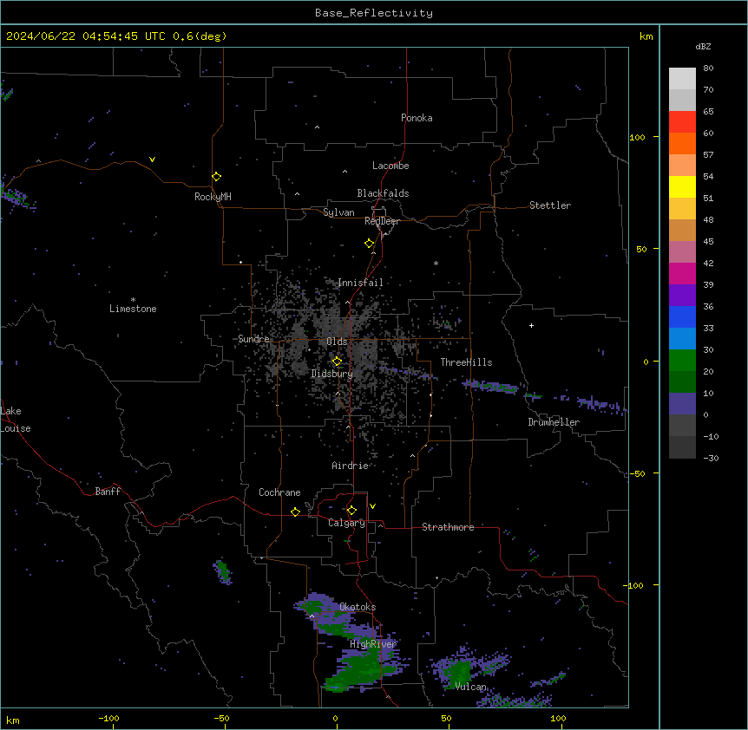Click the Ponoka label
The image size is (748, 730).
coord(417,118)
